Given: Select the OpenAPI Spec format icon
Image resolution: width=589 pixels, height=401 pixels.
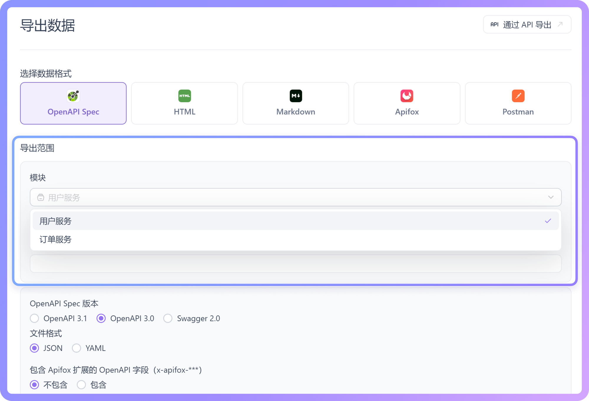Looking at the screenshot, I should (x=73, y=96).
